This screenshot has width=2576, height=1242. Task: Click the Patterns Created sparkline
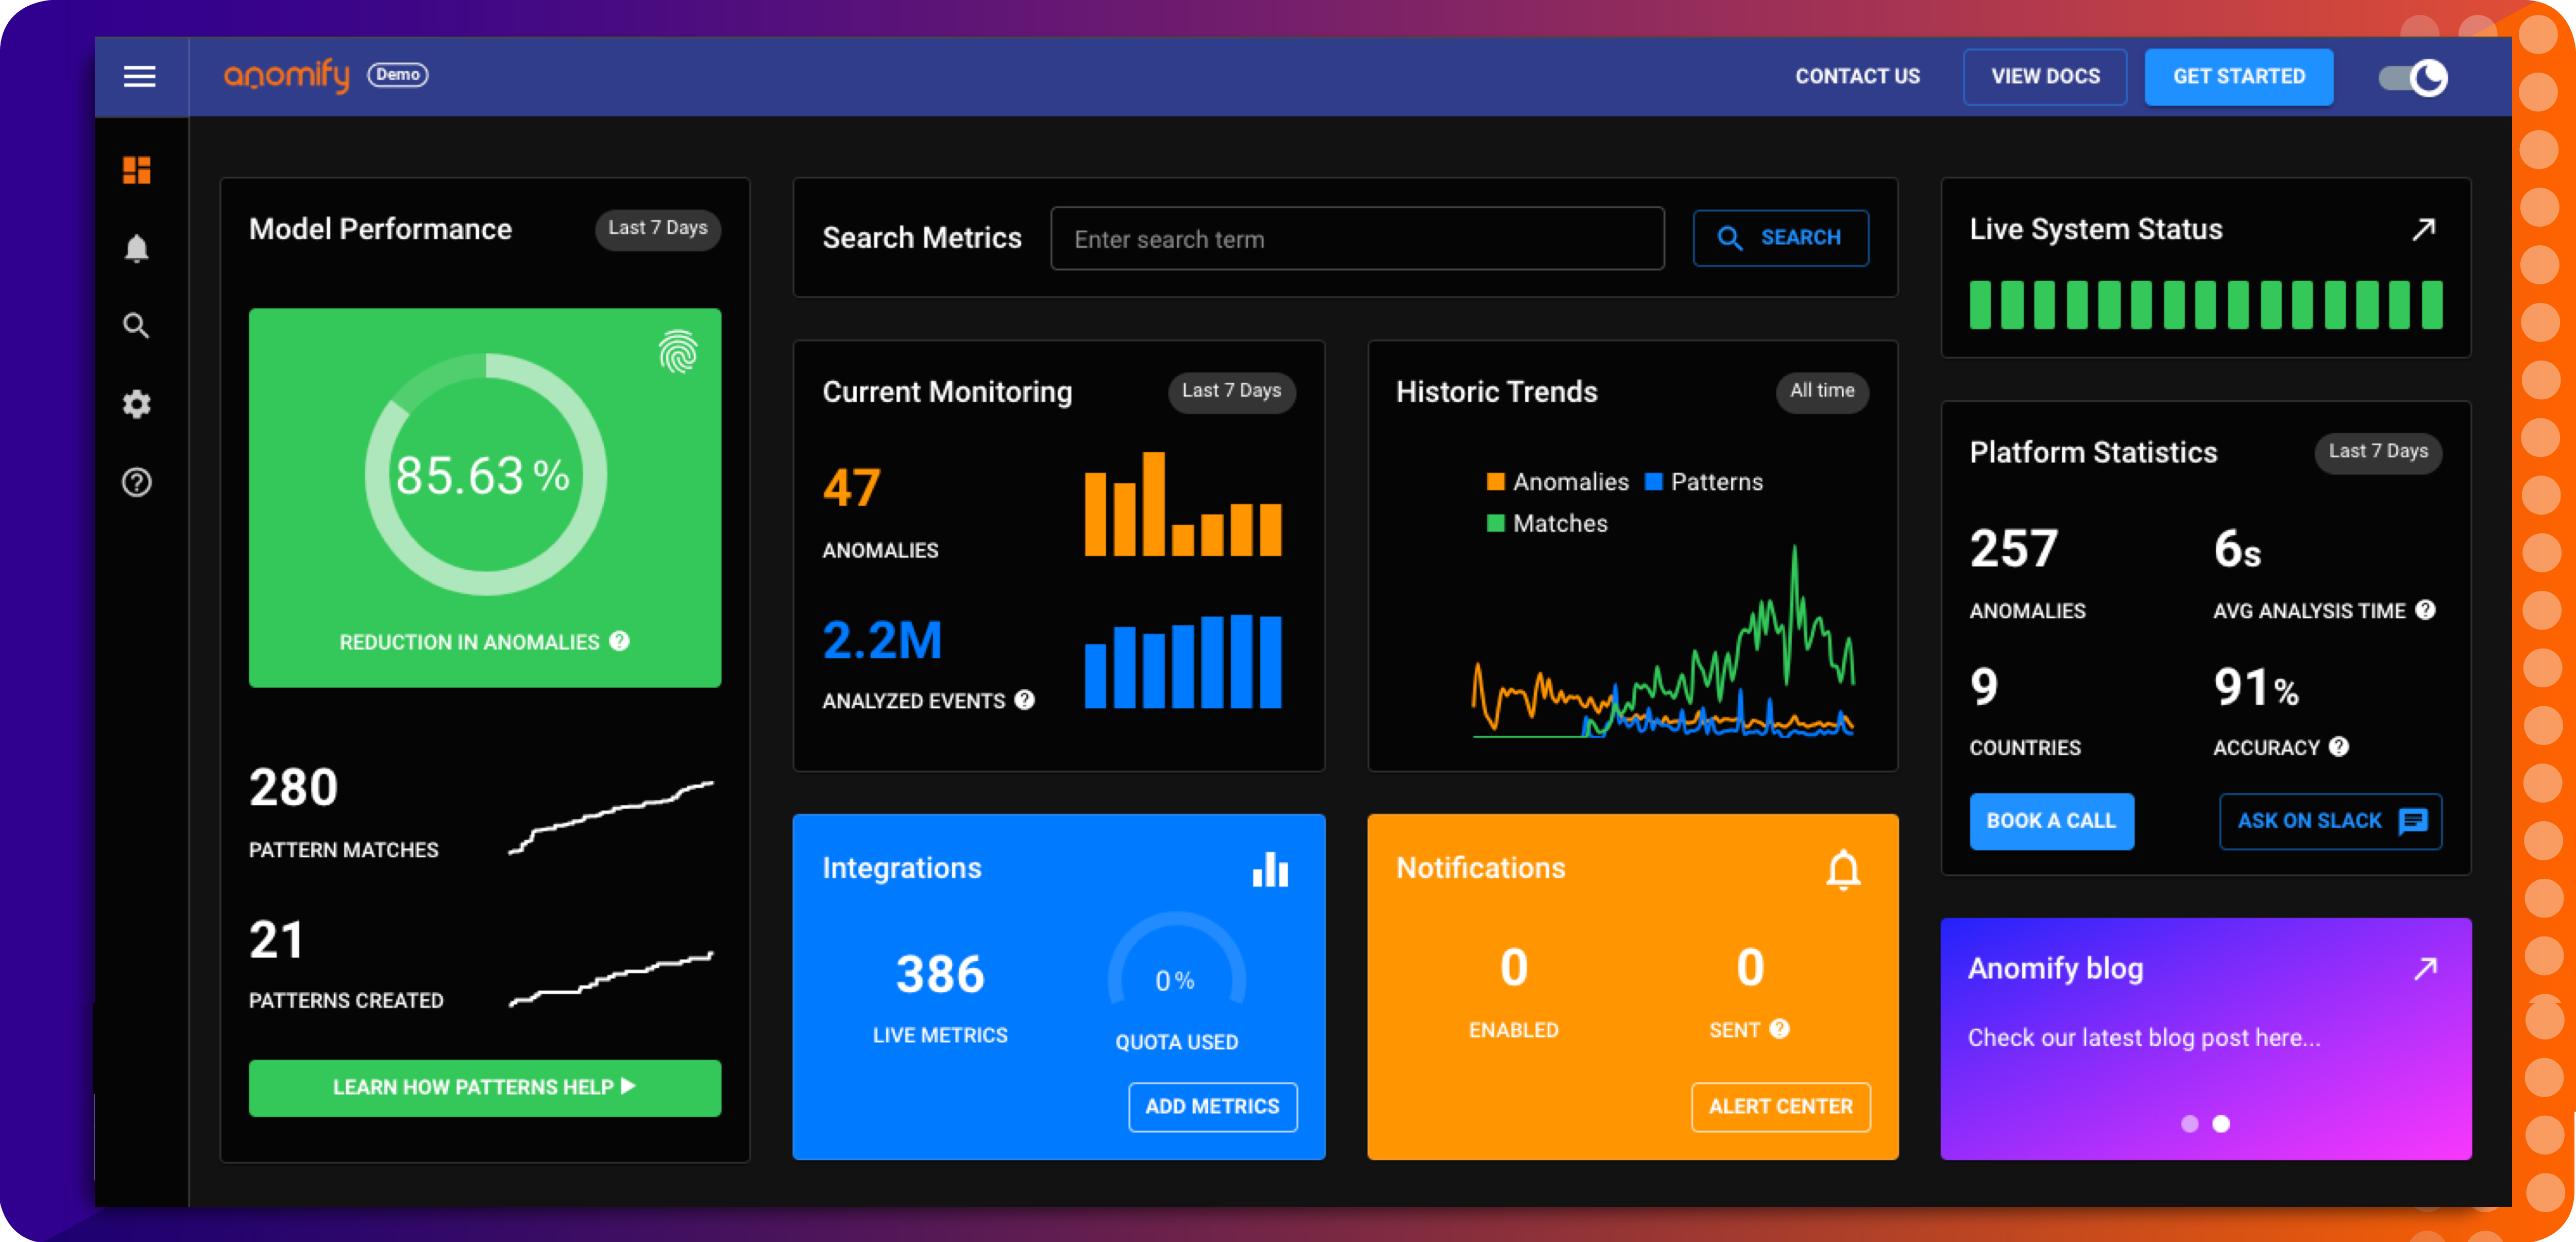coord(611,979)
